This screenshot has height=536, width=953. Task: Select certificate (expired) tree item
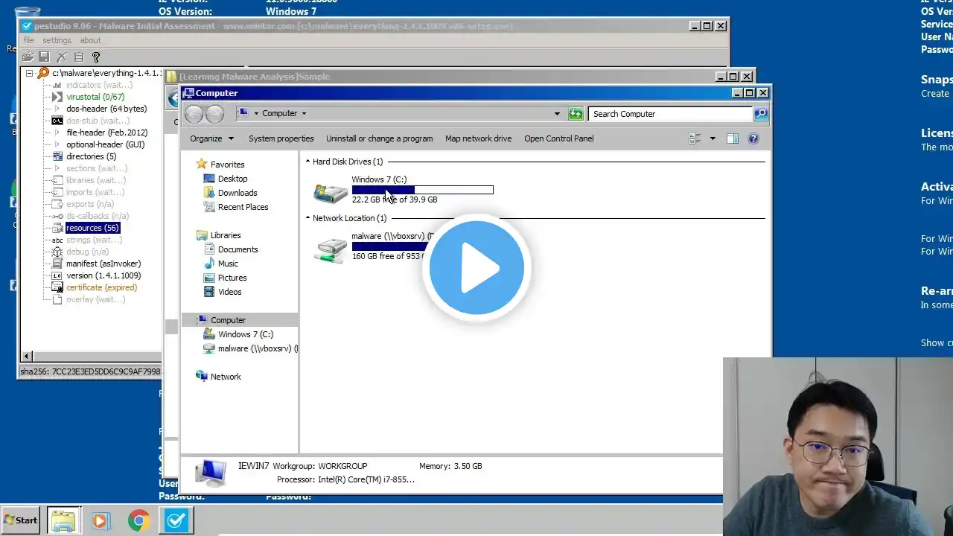[x=101, y=287]
